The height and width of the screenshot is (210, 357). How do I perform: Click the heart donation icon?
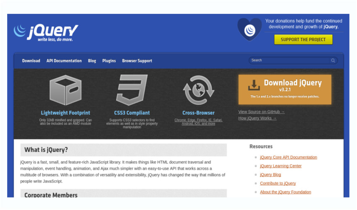[x=249, y=29]
